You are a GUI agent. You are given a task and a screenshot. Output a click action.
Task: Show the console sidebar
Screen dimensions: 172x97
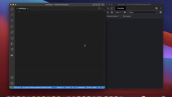pyautogui.click(x=107, y=12)
